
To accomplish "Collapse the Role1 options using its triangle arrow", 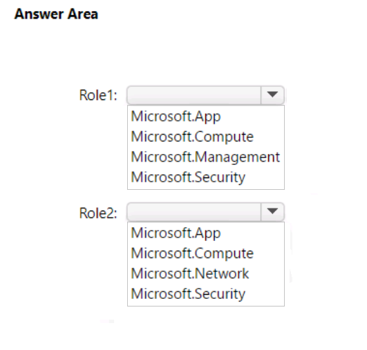I will (272, 95).
